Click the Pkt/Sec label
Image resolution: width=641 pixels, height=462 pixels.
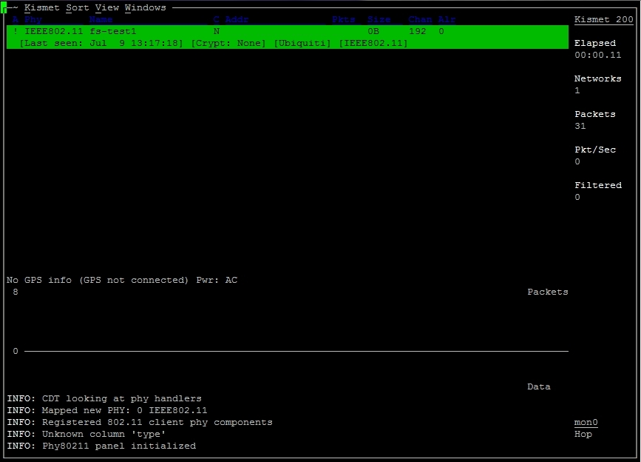(595, 150)
